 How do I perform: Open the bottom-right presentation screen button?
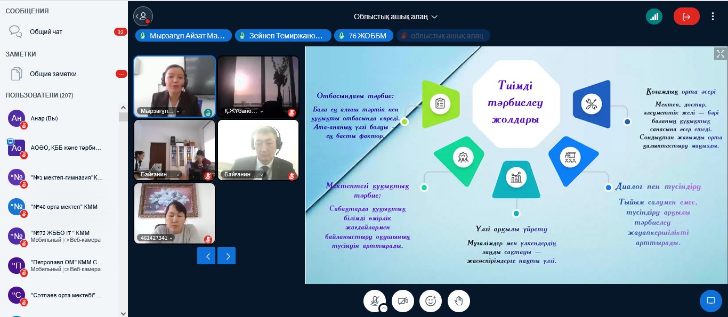[710, 301]
